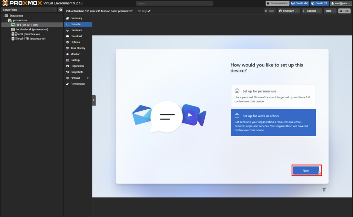
Task: Open Task History
Action: (x=78, y=48)
